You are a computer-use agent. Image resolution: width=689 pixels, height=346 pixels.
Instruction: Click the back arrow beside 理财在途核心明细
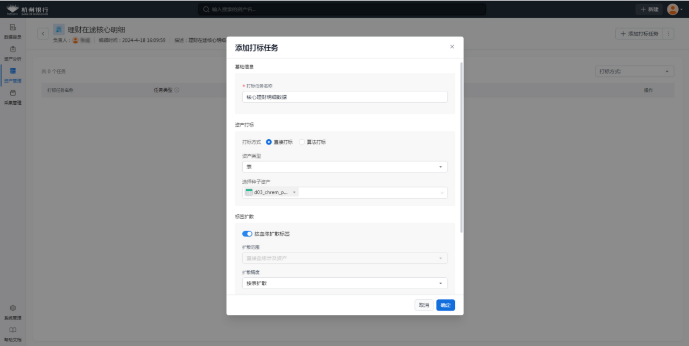tap(43, 34)
